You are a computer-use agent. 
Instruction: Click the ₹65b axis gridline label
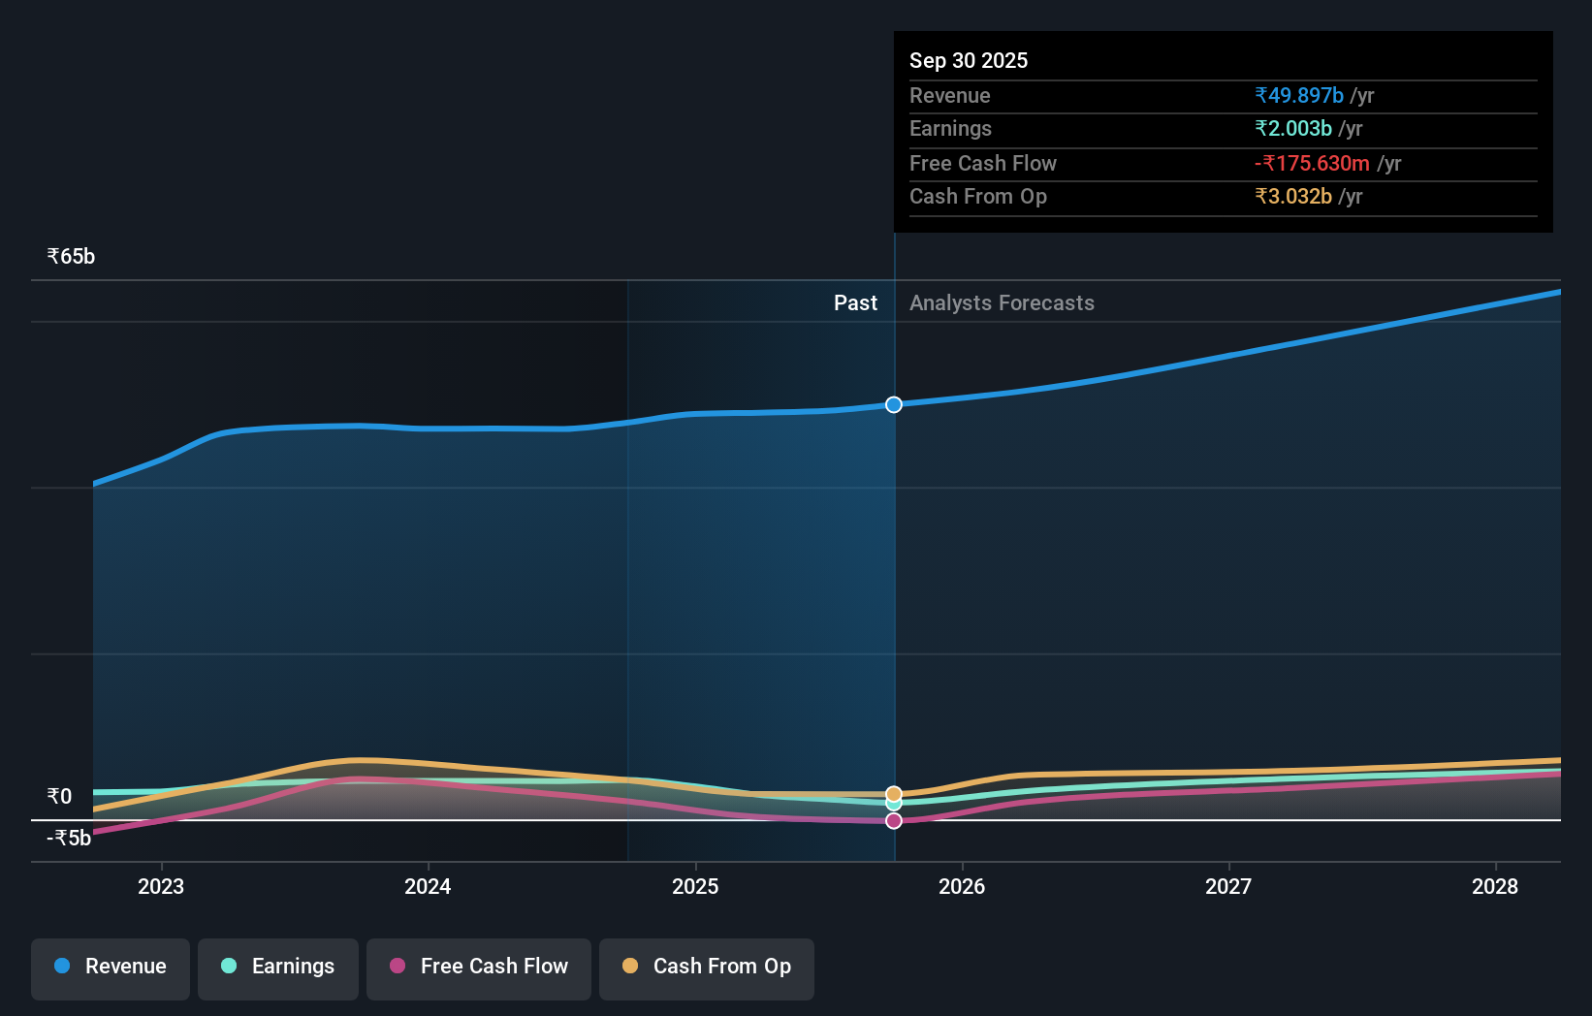[x=71, y=255]
